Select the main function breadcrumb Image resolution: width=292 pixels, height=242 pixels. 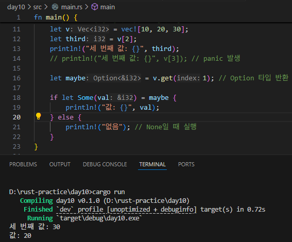click(108, 7)
